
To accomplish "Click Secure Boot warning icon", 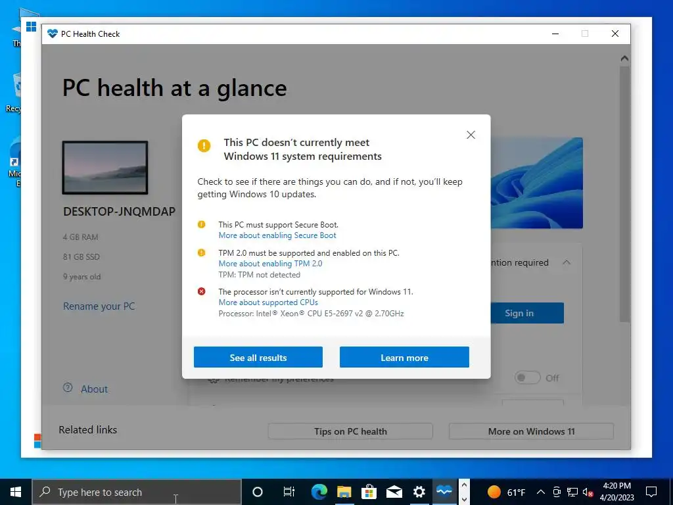I will [x=201, y=225].
